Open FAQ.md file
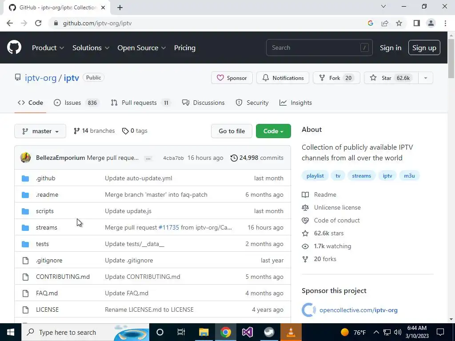The width and height of the screenshot is (455, 341). (47, 293)
